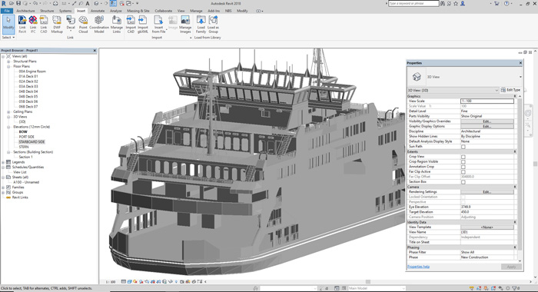Click the View Scale input field
This screenshot has height=292, width=538.
click(x=487, y=101)
